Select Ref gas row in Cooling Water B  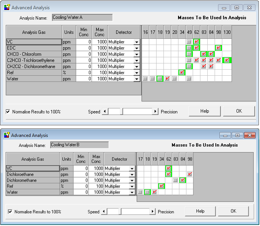[x=33, y=186]
